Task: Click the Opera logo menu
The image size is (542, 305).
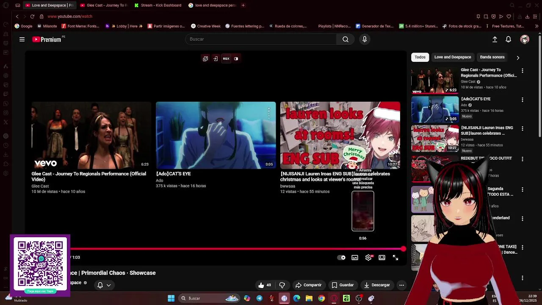Action: click(x=6, y=5)
